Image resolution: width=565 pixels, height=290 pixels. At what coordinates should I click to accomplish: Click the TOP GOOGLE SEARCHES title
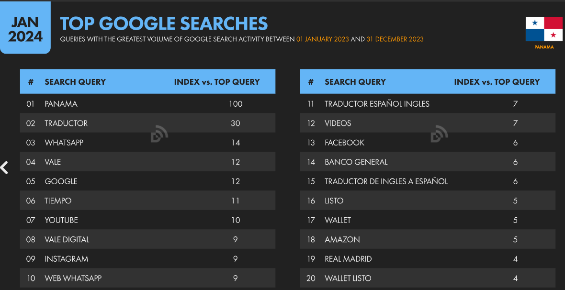point(164,23)
